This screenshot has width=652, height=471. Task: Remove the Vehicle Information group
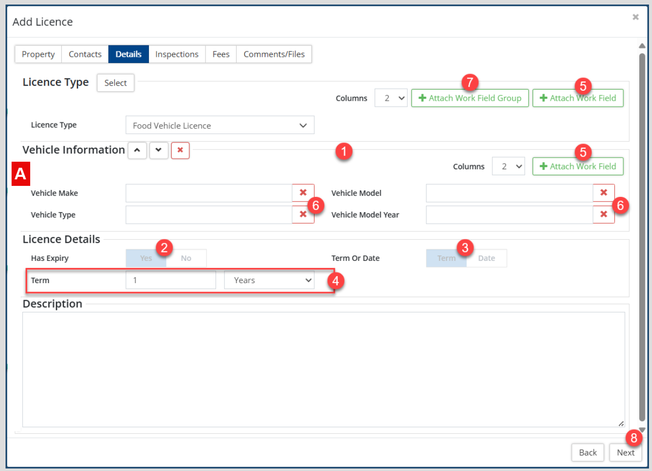point(180,150)
